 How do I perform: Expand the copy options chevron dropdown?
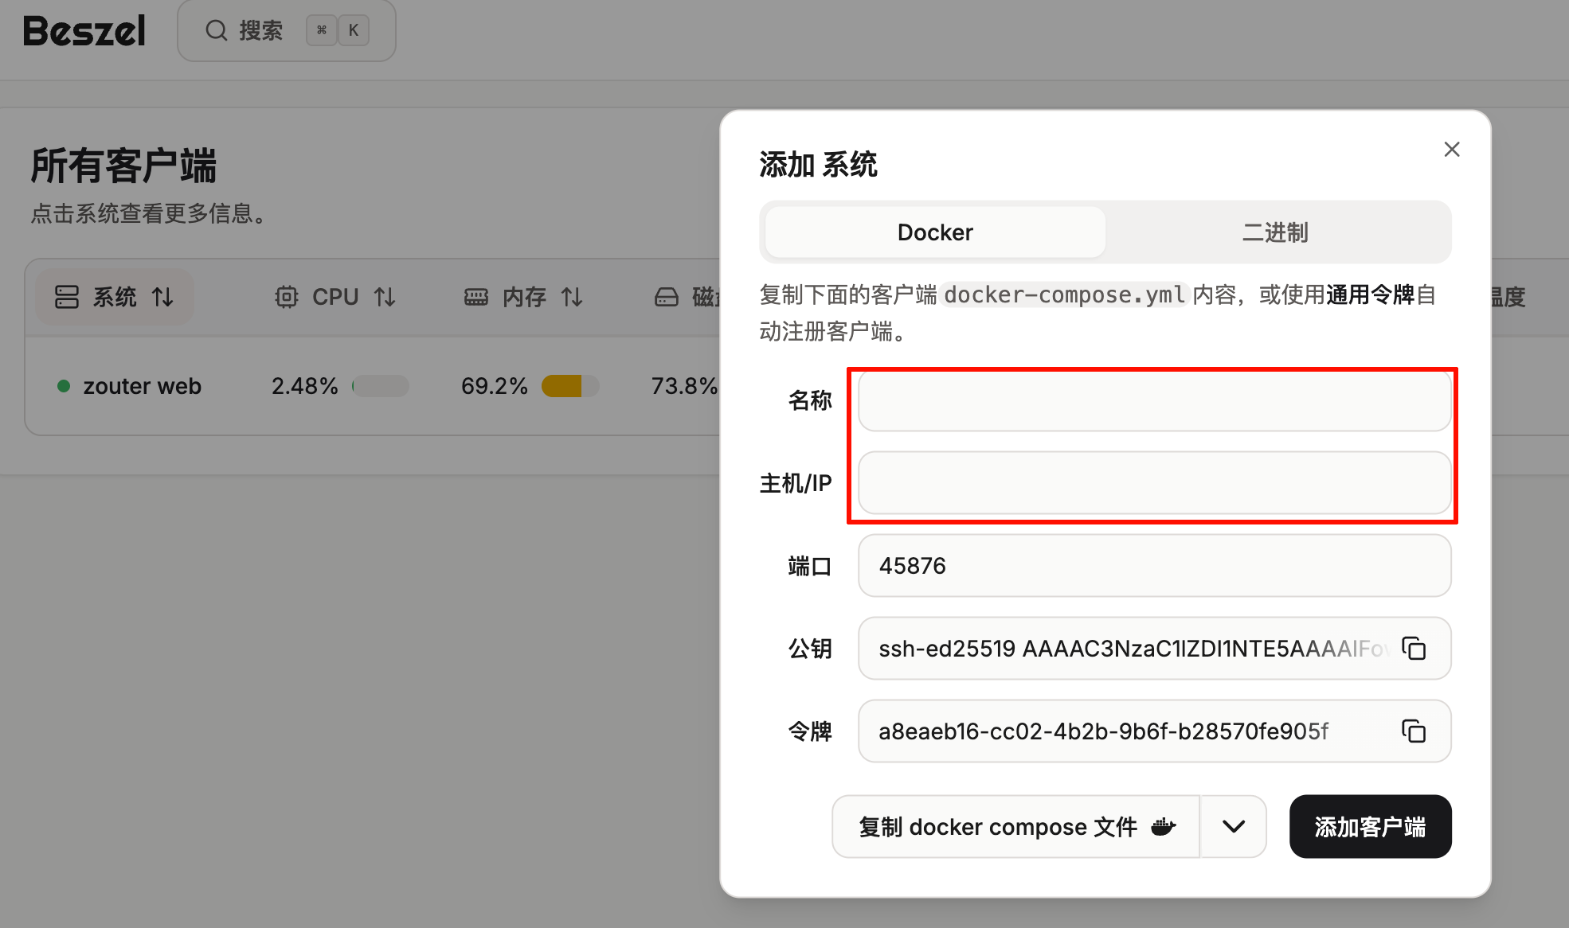click(1233, 826)
